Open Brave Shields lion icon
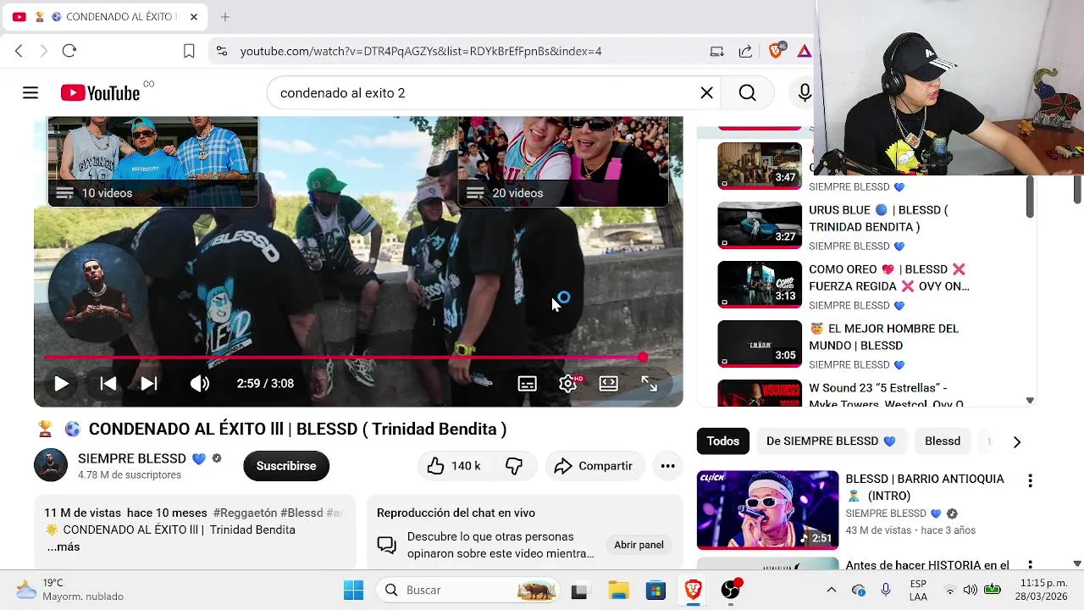The height and width of the screenshot is (610, 1084). (776, 51)
